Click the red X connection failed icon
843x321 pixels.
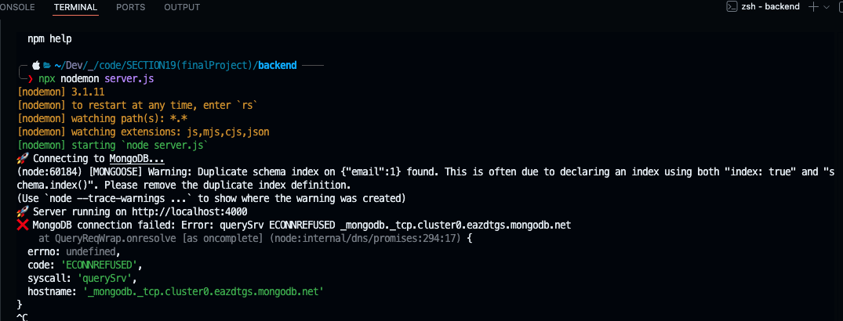[22, 225]
